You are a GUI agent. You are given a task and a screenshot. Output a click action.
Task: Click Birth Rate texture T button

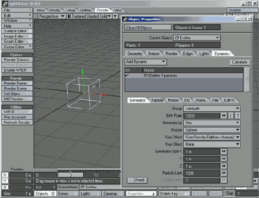pyautogui.click(x=238, y=116)
